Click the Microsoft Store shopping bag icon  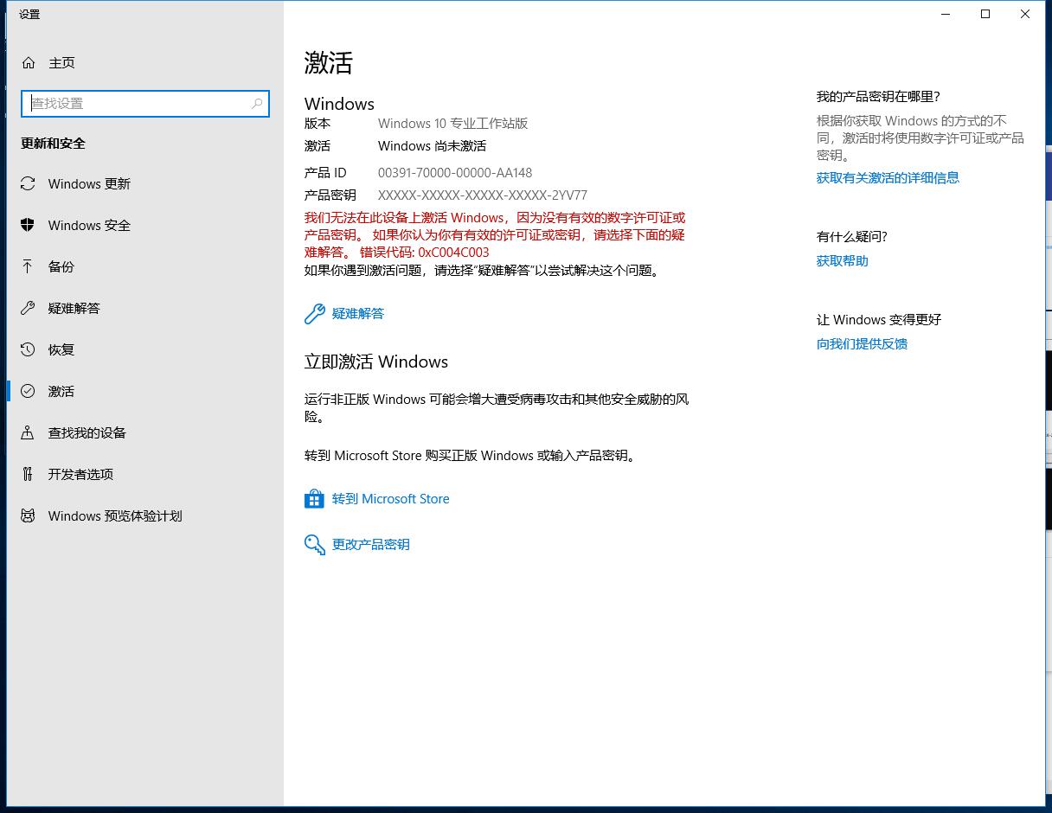point(314,499)
